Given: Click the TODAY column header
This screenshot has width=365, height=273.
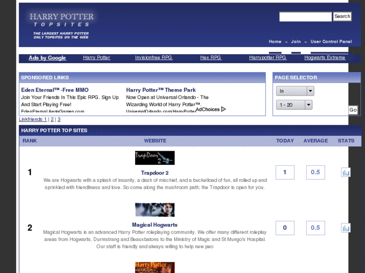Looking at the screenshot, I should coord(285,141).
